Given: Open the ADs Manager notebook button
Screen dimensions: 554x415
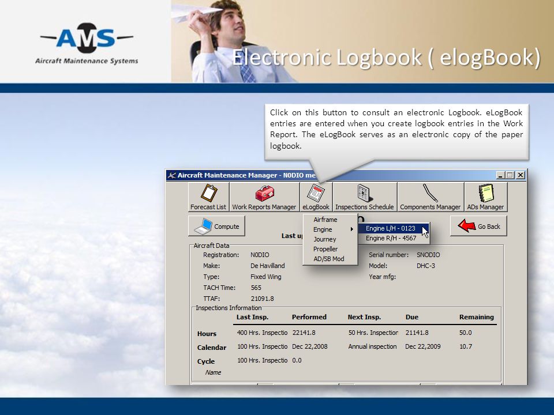Looking at the screenshot, I should [x=485, y=197].
